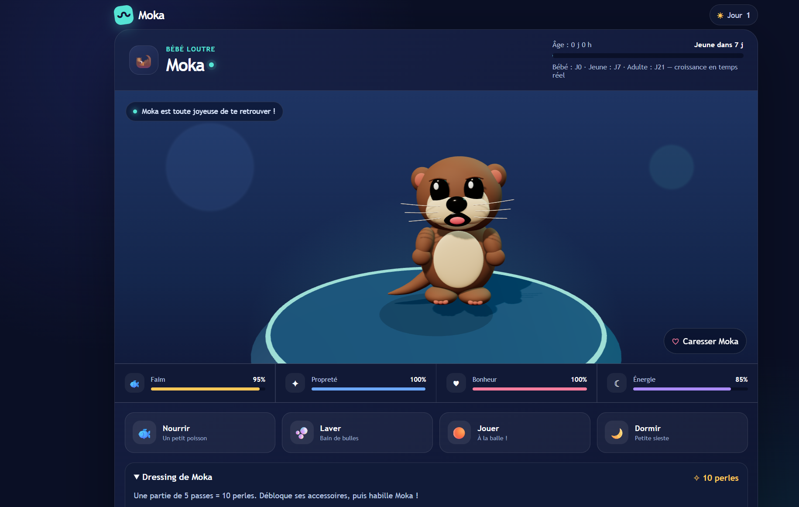Click the age growth progress bar

[648, 56]
